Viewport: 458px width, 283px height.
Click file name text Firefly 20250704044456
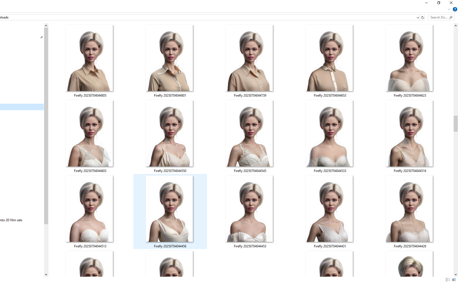pyautogui.click(x=170, y=246)
